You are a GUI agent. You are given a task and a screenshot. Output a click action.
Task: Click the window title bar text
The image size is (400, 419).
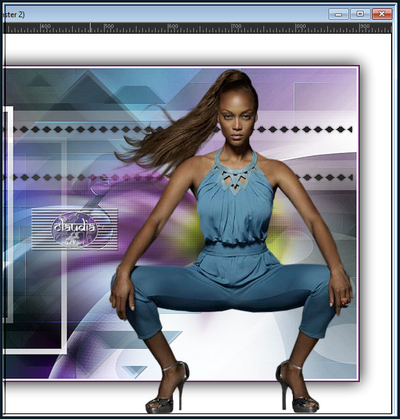pyautogui.click(x=13, y=15)
